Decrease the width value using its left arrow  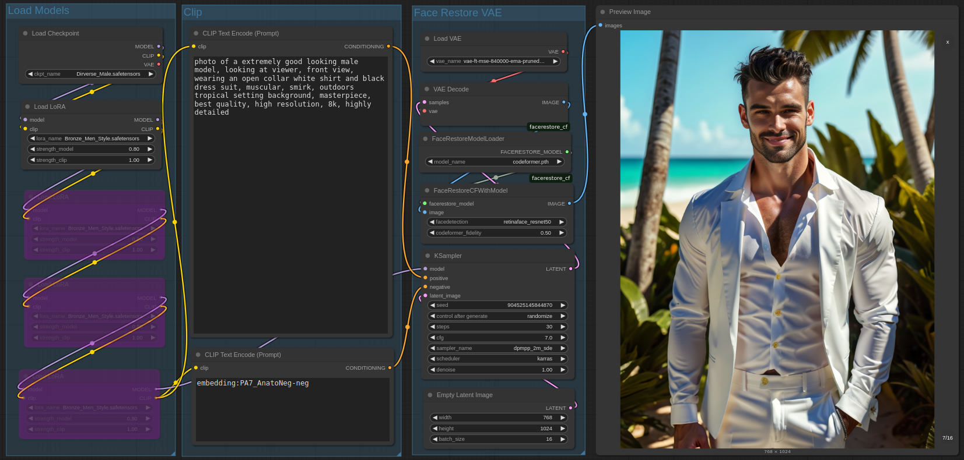(435, 417)
